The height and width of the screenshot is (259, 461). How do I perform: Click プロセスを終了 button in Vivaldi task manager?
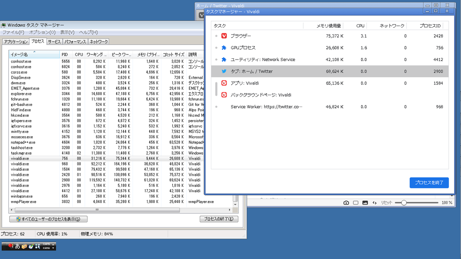coord(429,183)
